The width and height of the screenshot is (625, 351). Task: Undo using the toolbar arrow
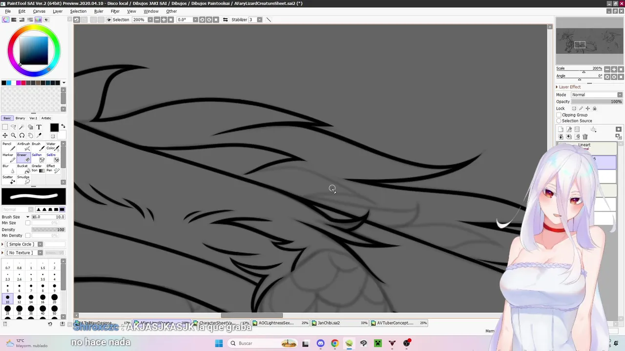tap(77, 19)
